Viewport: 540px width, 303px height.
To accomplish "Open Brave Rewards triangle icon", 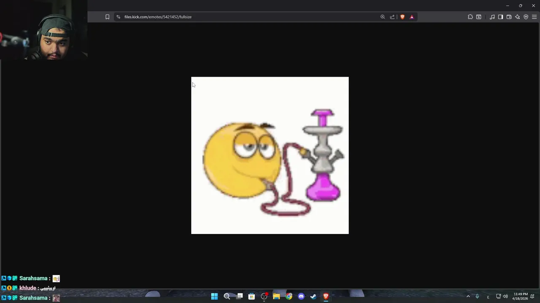I will point(412,17).
